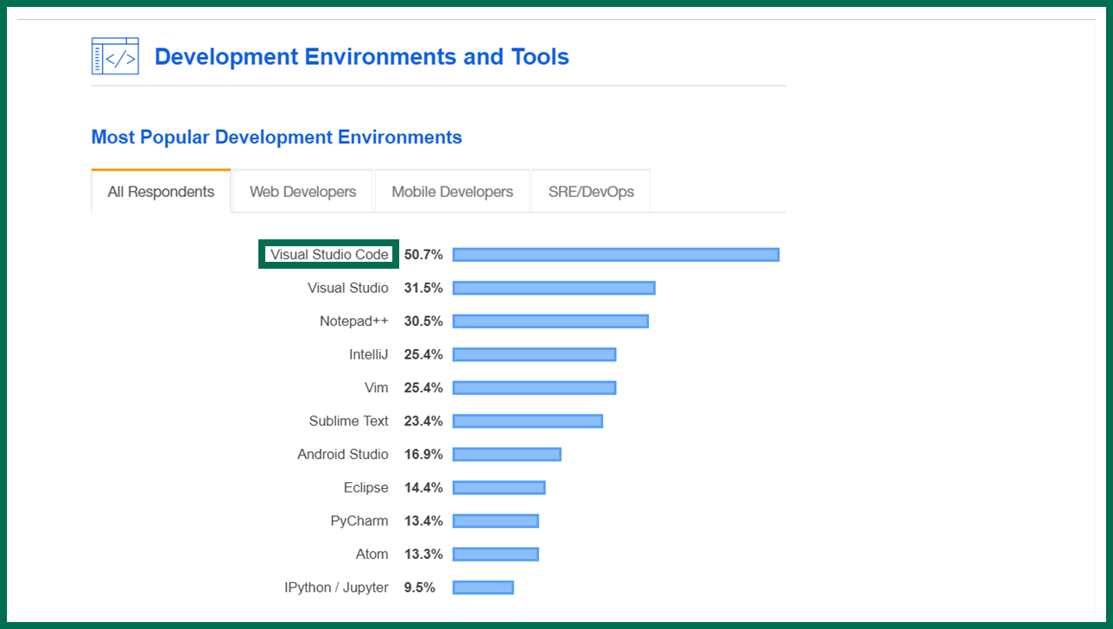This screenshot has width=1113, height=629.
Task: Click the Visual Studio Code bar
Action: 616,255
